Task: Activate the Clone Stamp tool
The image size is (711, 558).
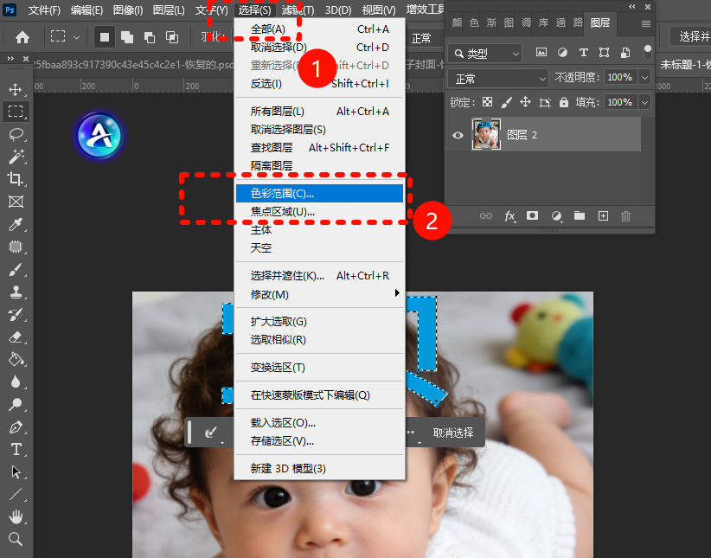Action: click(x=16, y=292)
